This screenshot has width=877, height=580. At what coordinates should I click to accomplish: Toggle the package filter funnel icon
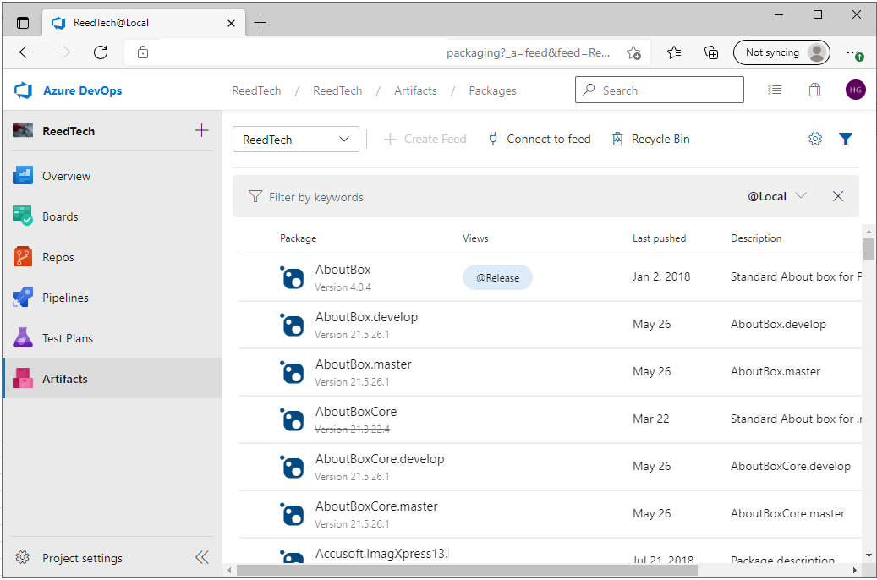pos(846,139)
